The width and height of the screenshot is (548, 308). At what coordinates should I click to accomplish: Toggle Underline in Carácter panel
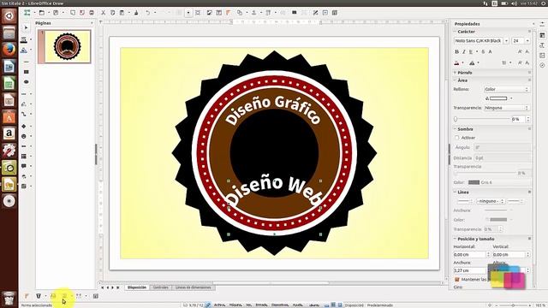pyautogui.click(x=471, y=51)
